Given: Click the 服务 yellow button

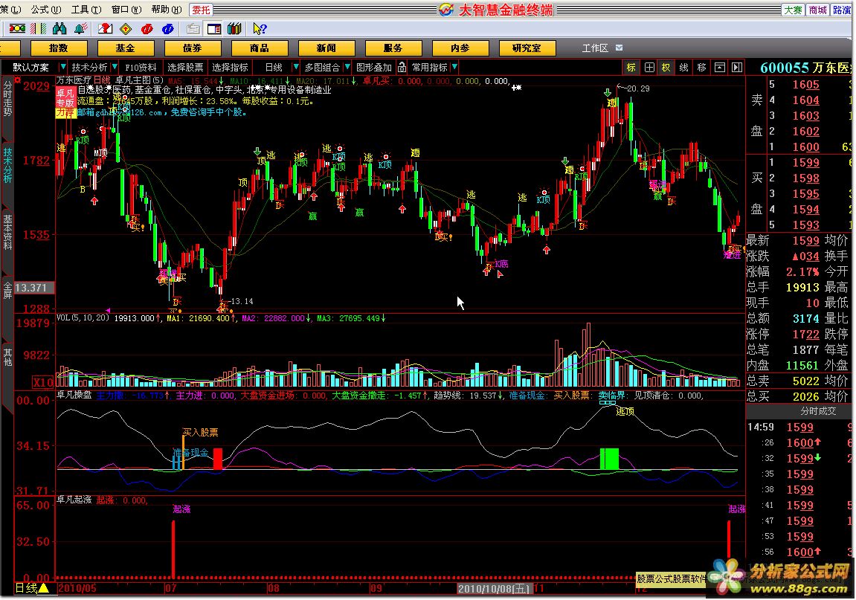Looking at the screenshot, I should pos(393,48).
